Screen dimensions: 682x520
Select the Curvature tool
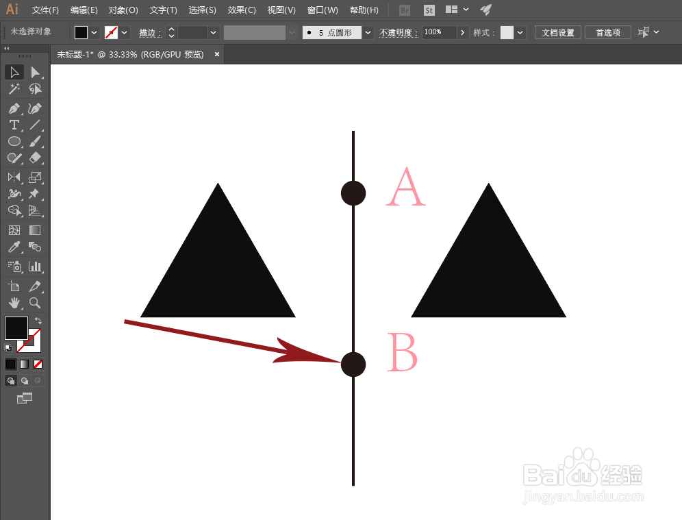point(35,108)
